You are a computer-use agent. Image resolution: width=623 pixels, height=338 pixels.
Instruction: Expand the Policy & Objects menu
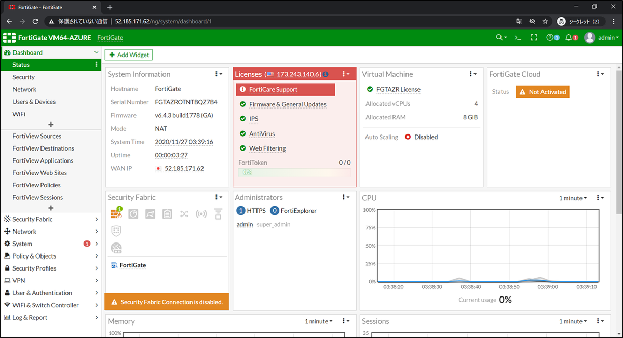click(51, 256)
